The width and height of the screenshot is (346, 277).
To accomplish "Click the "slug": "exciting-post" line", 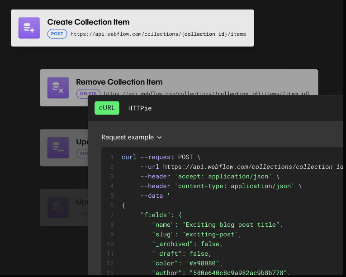I will pos(197,234).
